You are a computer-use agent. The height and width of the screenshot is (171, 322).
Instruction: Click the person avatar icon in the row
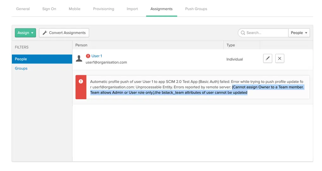79,58
